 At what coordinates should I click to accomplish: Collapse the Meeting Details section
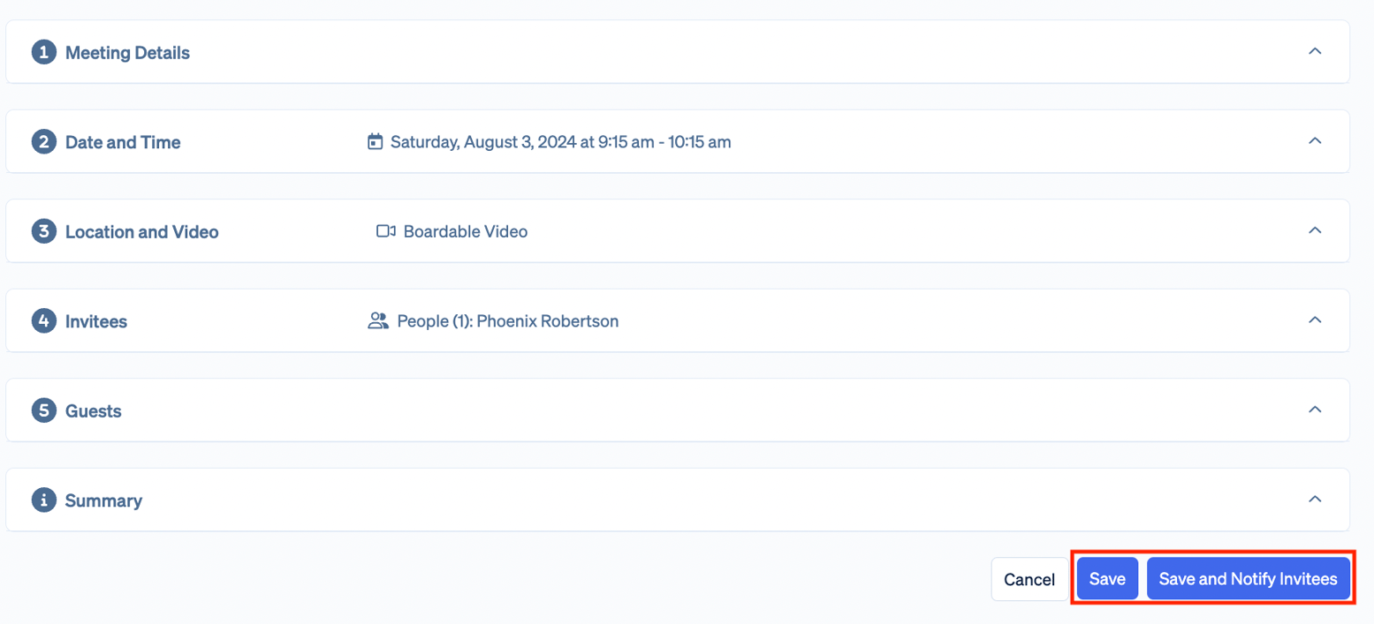coord(1315,51)
